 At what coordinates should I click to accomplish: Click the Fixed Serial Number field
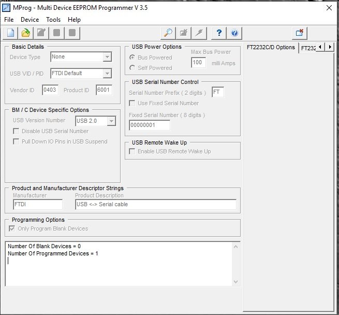click(150, 125)
